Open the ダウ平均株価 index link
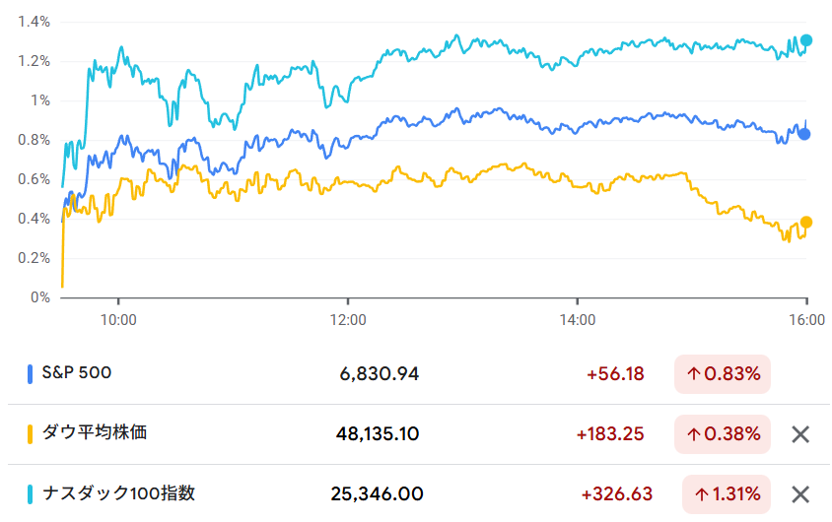 95,432
